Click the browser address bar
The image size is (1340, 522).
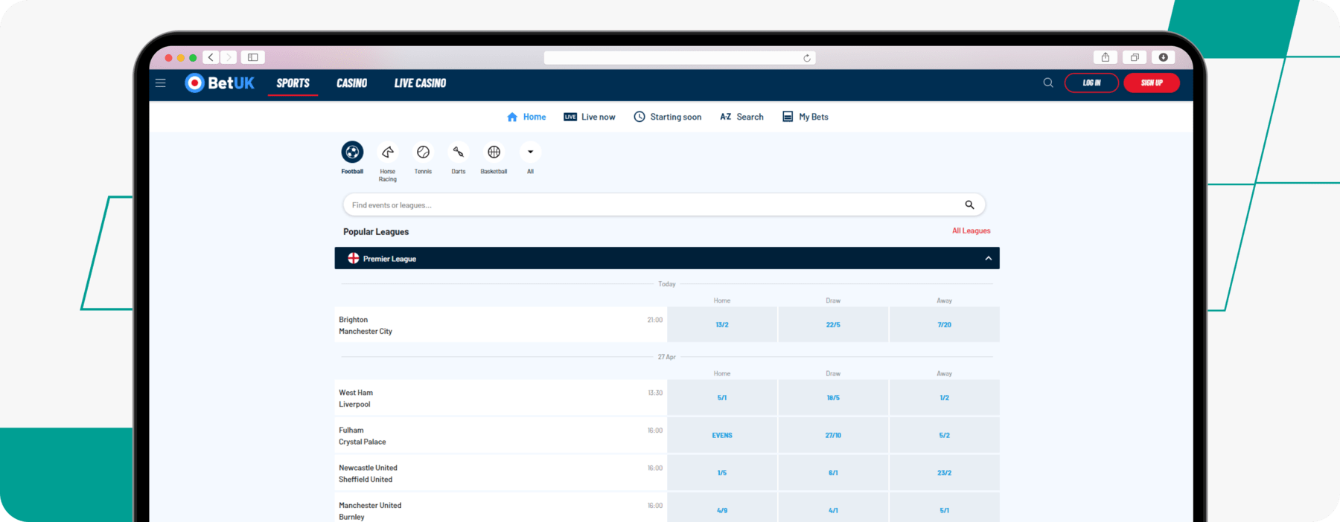coord(679,58)
